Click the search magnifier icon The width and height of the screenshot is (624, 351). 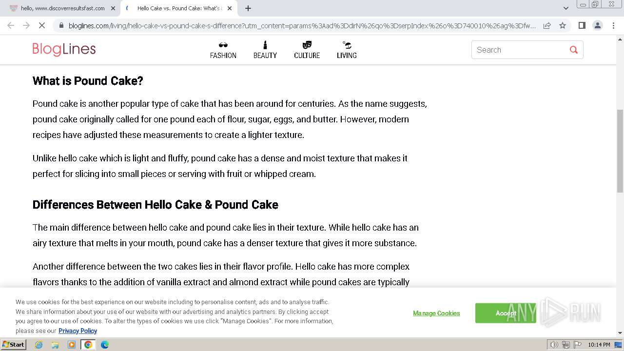(x=573, y=50)
